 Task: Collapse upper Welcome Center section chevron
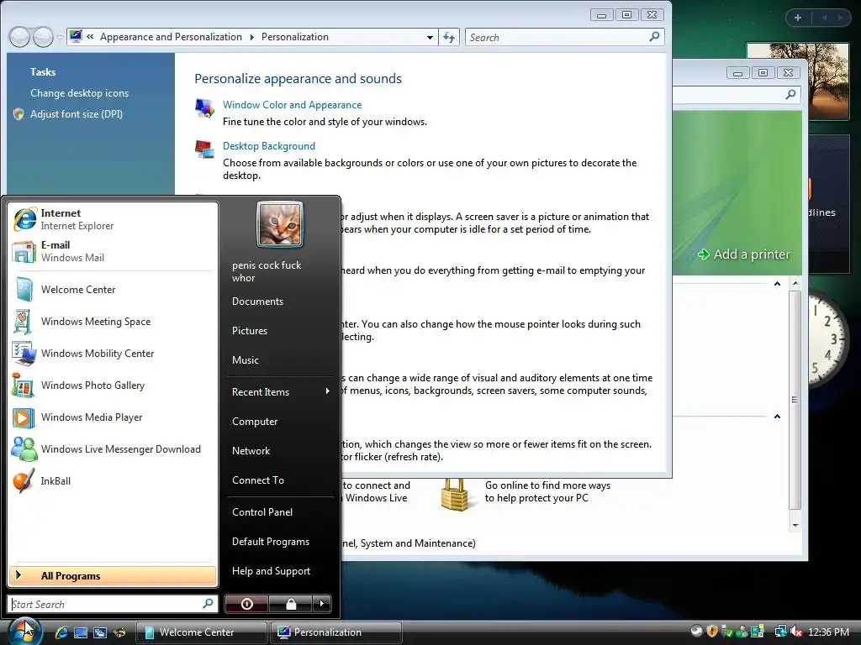[x=777, y=284]
